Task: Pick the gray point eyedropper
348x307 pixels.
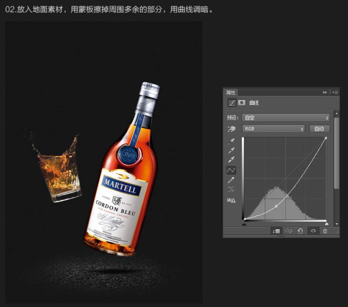Action: (231, 151)
